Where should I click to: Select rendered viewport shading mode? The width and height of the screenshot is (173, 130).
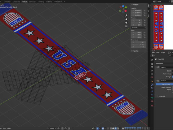pyautogui.click(x=118, y=129)
